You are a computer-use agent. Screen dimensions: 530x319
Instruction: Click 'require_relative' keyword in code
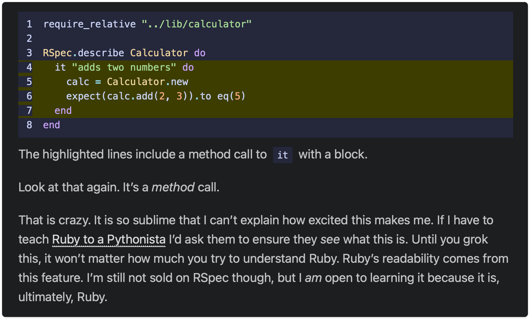tap(89, 24)
